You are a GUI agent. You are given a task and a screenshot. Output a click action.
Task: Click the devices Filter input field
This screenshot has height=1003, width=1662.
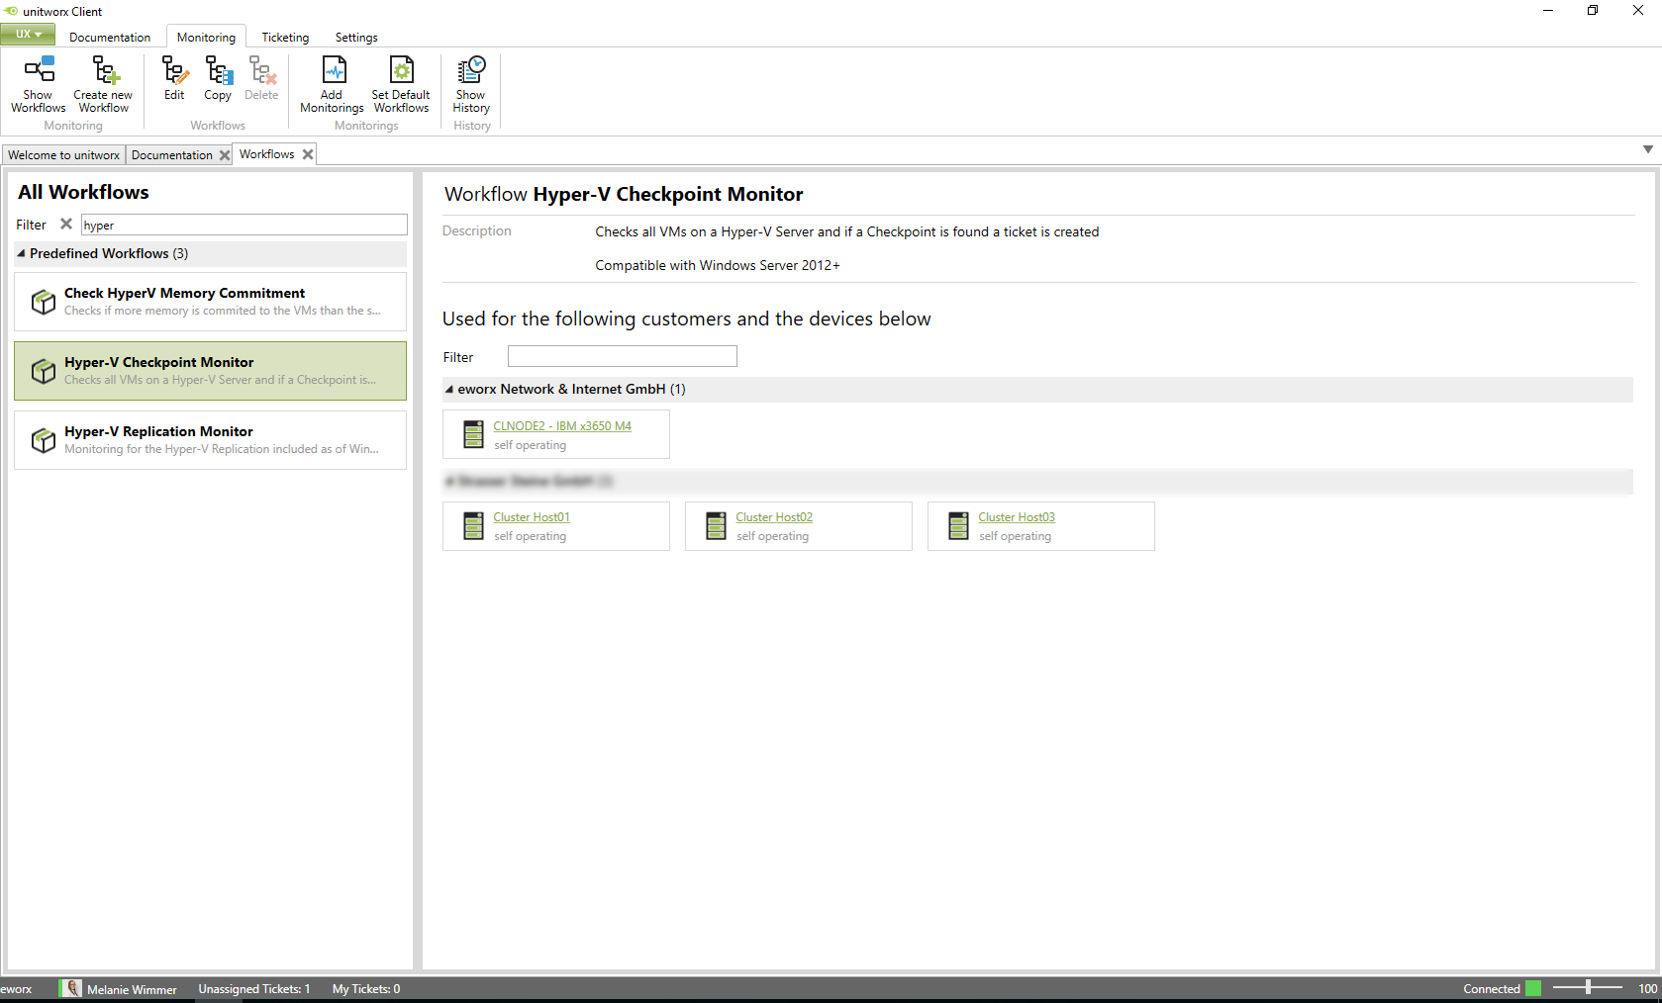click(622, 357)
